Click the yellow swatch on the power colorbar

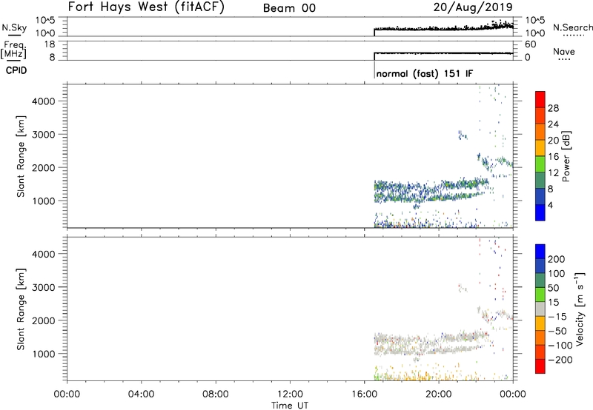tap(540, 147)
